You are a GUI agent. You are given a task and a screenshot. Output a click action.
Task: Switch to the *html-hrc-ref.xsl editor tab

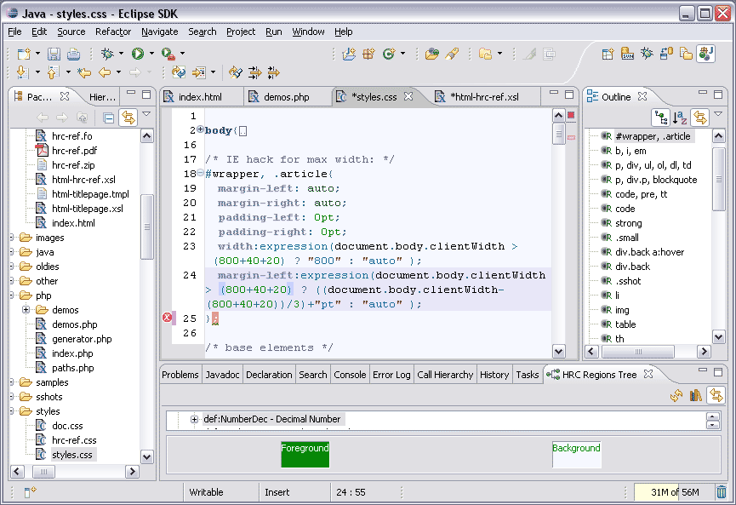point(484,97)
